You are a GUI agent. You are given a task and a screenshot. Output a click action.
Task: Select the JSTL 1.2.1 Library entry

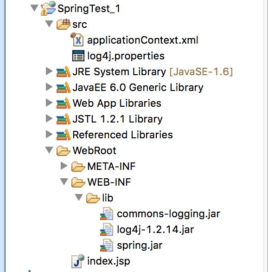point(118,119)
